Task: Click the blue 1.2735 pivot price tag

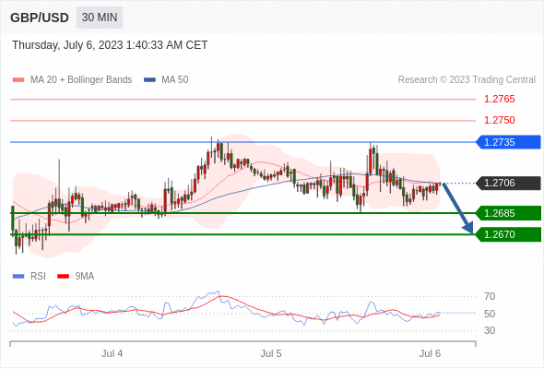Action: [508, 142]
